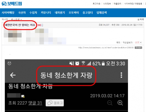Open the 댓글 31 comments link

coord(35,103)
